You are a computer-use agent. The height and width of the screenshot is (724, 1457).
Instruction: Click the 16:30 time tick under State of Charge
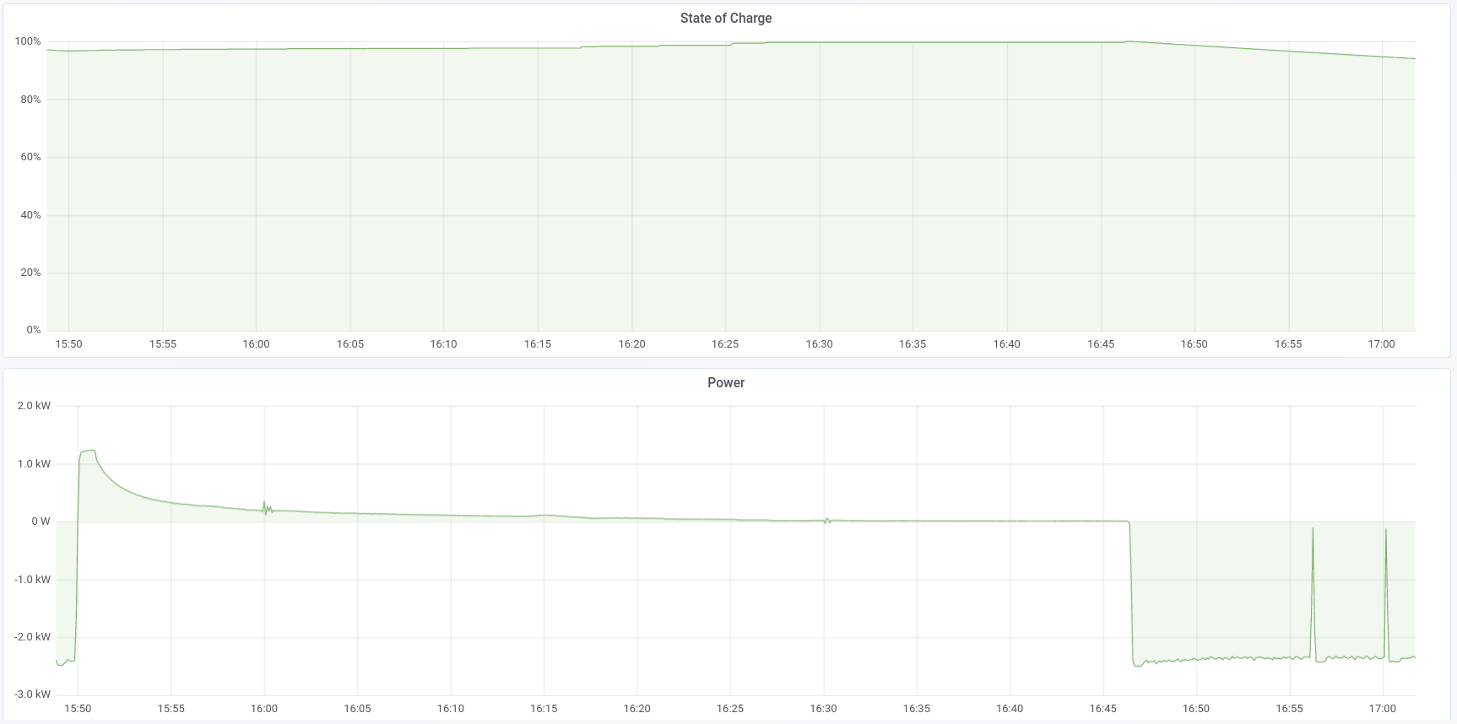tap(819, 344)
